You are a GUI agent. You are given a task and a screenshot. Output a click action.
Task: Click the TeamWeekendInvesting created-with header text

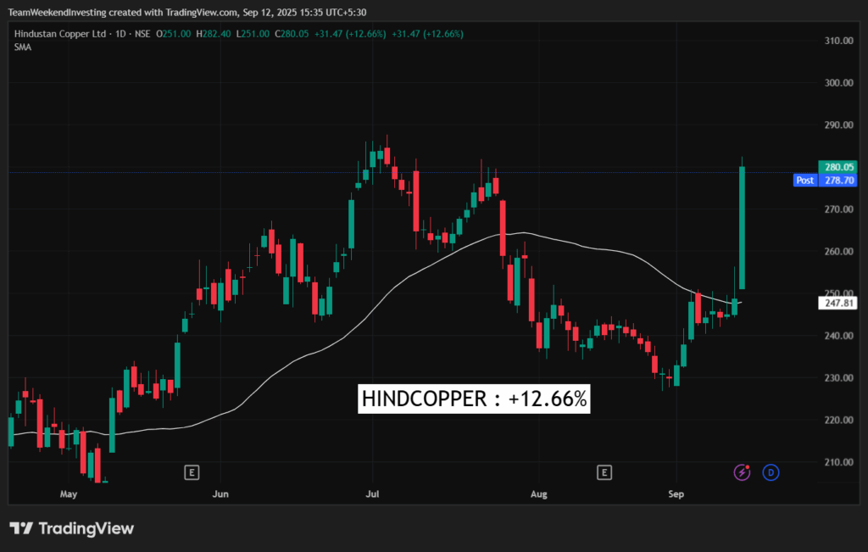(187, 12)
